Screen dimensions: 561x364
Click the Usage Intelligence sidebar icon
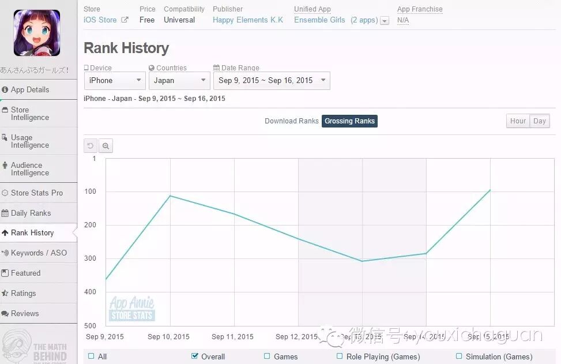pyautogui.click(x=5, y=137)
